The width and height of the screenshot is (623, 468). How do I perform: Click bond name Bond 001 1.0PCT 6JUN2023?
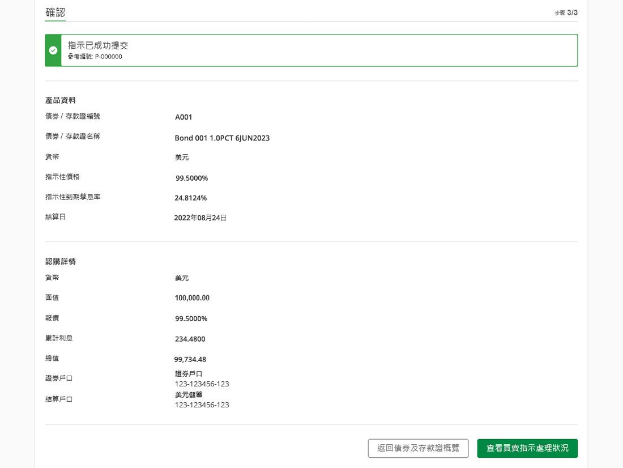pos(222,138)
